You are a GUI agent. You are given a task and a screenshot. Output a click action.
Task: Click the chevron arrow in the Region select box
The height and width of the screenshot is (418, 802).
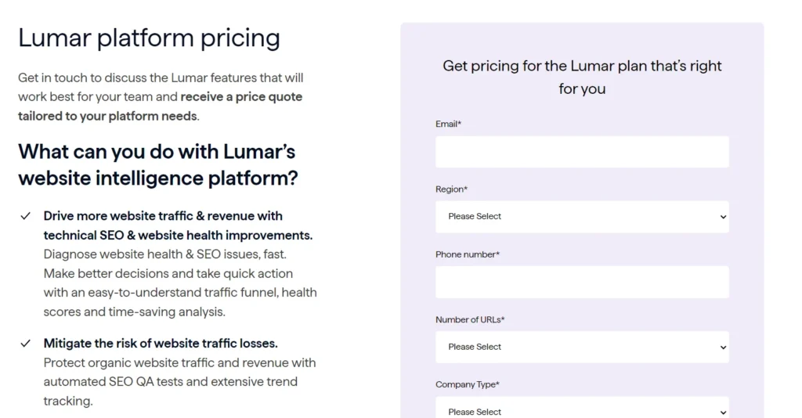(723, 217)
